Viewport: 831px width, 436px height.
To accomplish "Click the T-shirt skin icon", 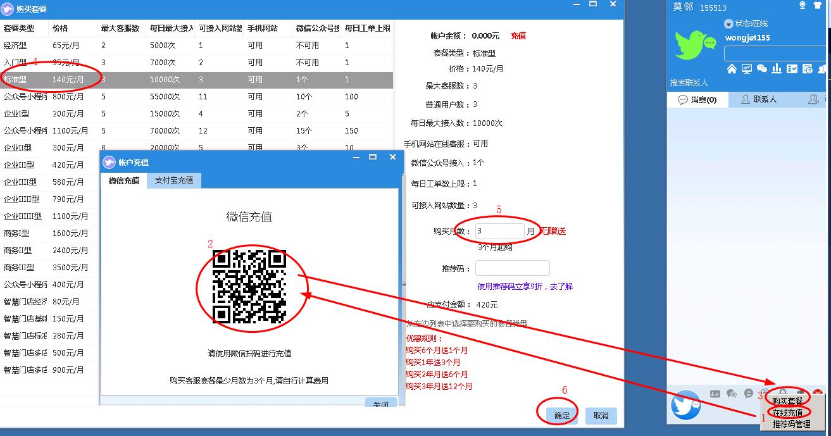I will tap(818, 5).
